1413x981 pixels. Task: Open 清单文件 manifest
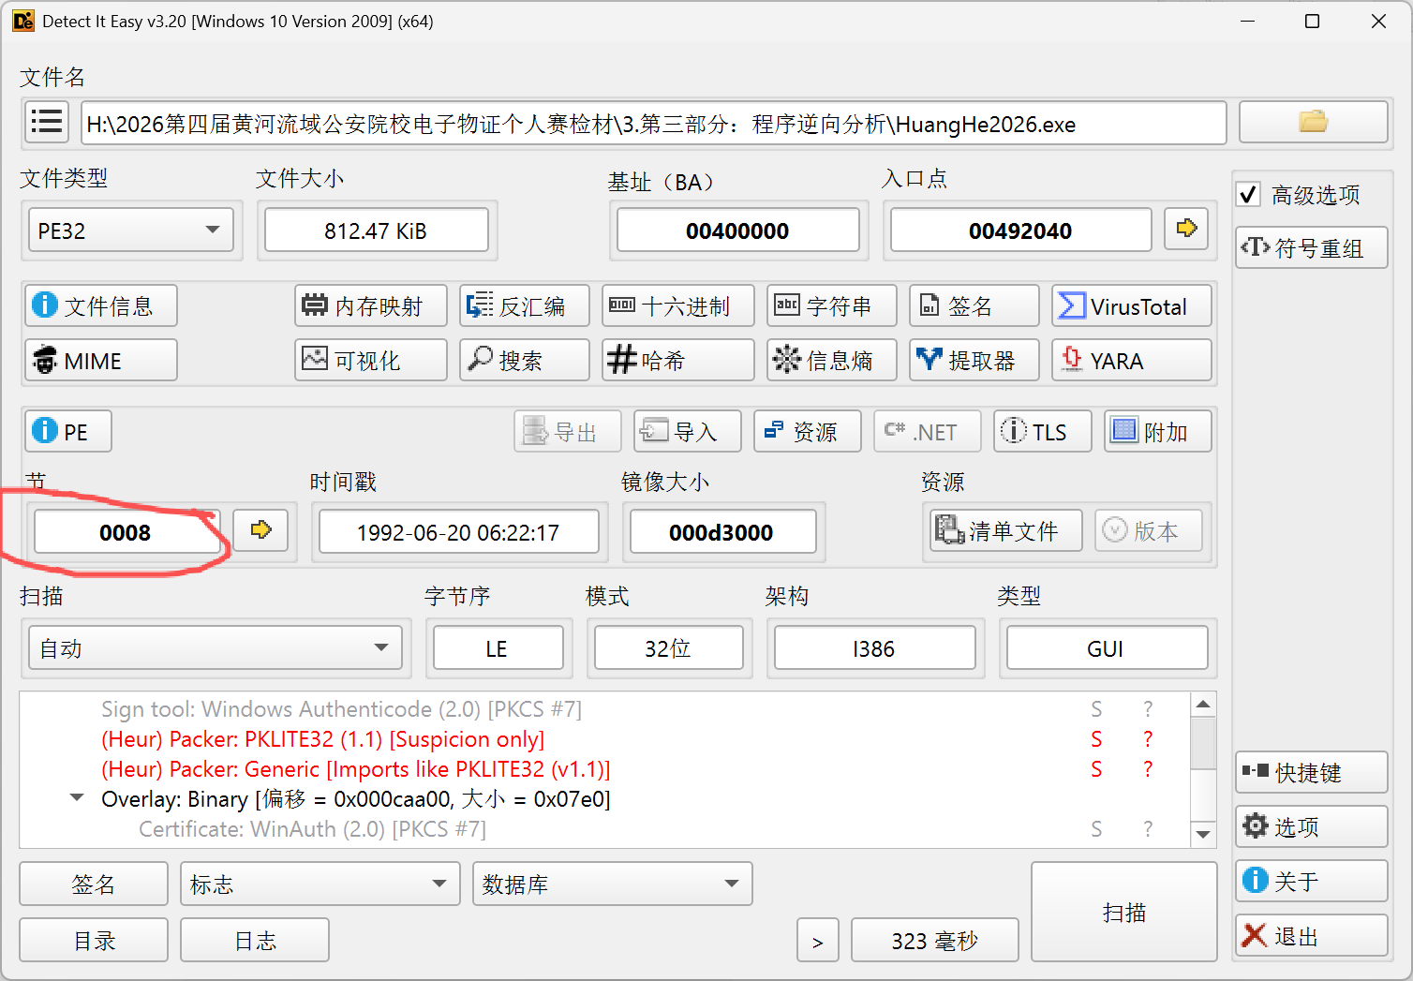[x=1006, y=530]
